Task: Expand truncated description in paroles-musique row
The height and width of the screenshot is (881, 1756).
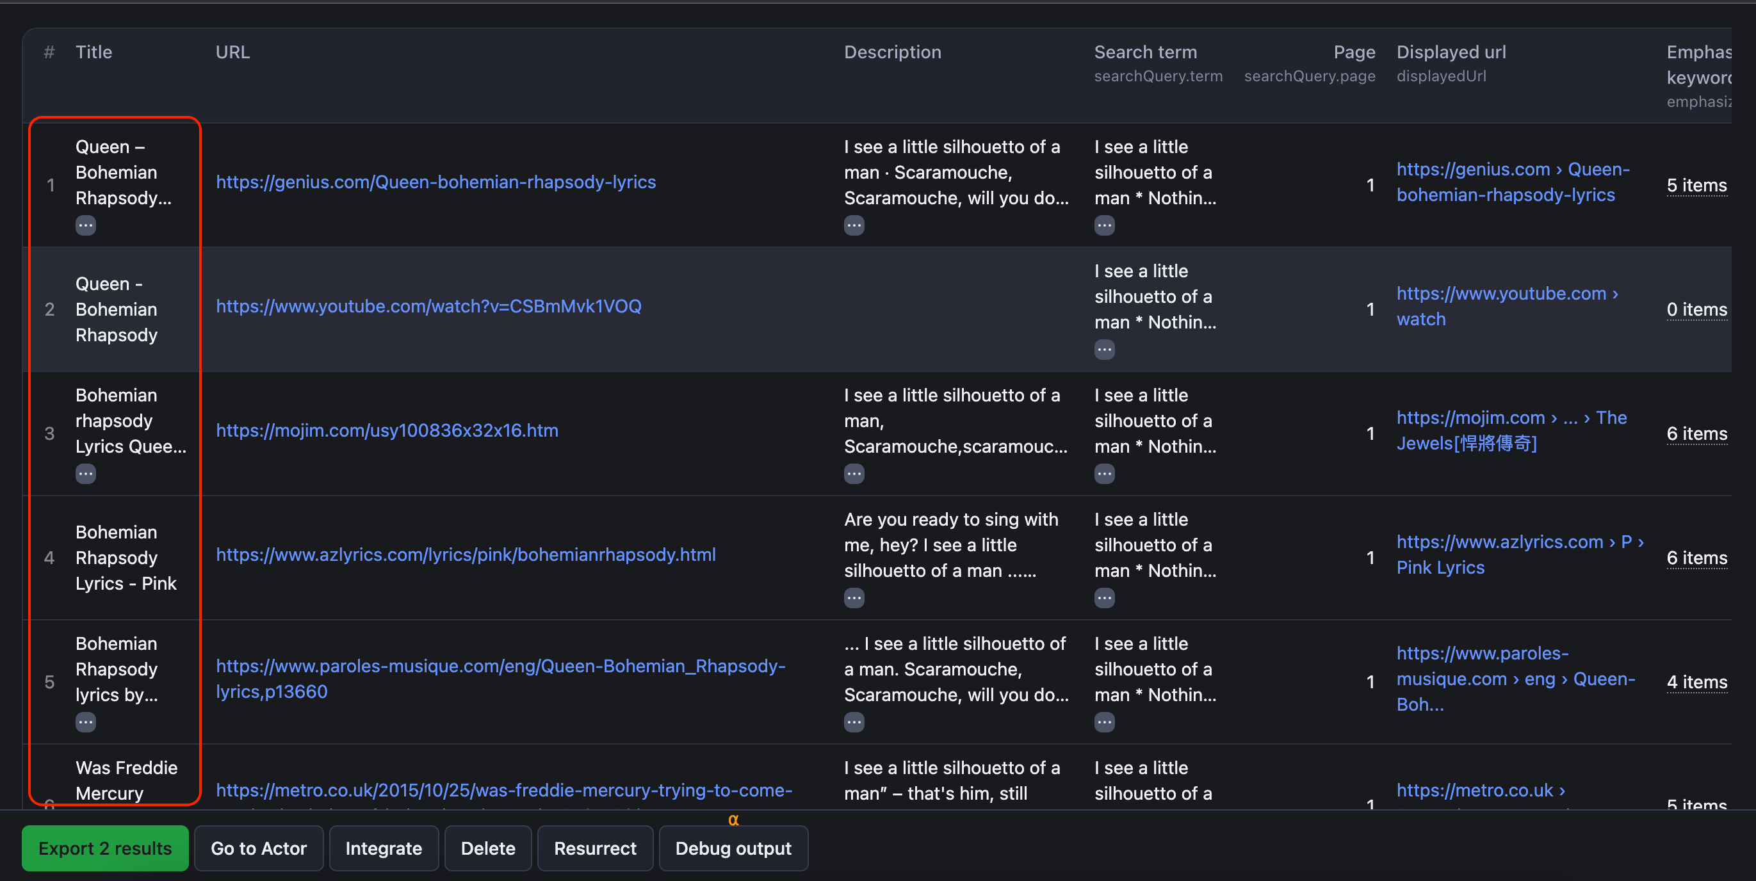Action: (x=854, y=722)
